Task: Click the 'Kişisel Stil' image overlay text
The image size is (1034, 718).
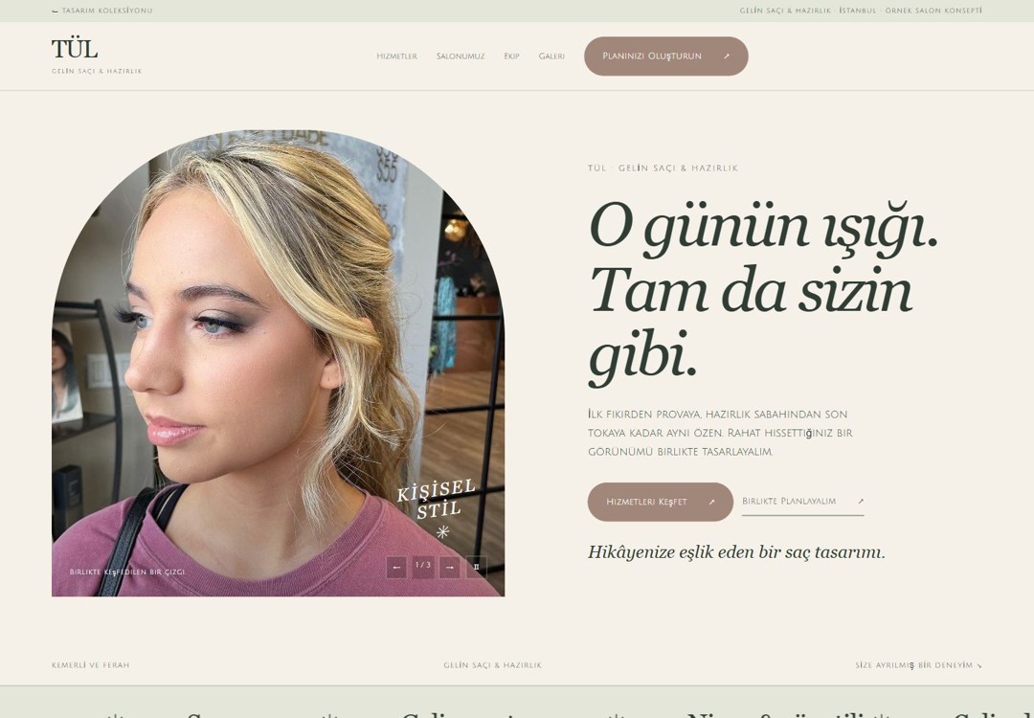Action: [436, 500]
